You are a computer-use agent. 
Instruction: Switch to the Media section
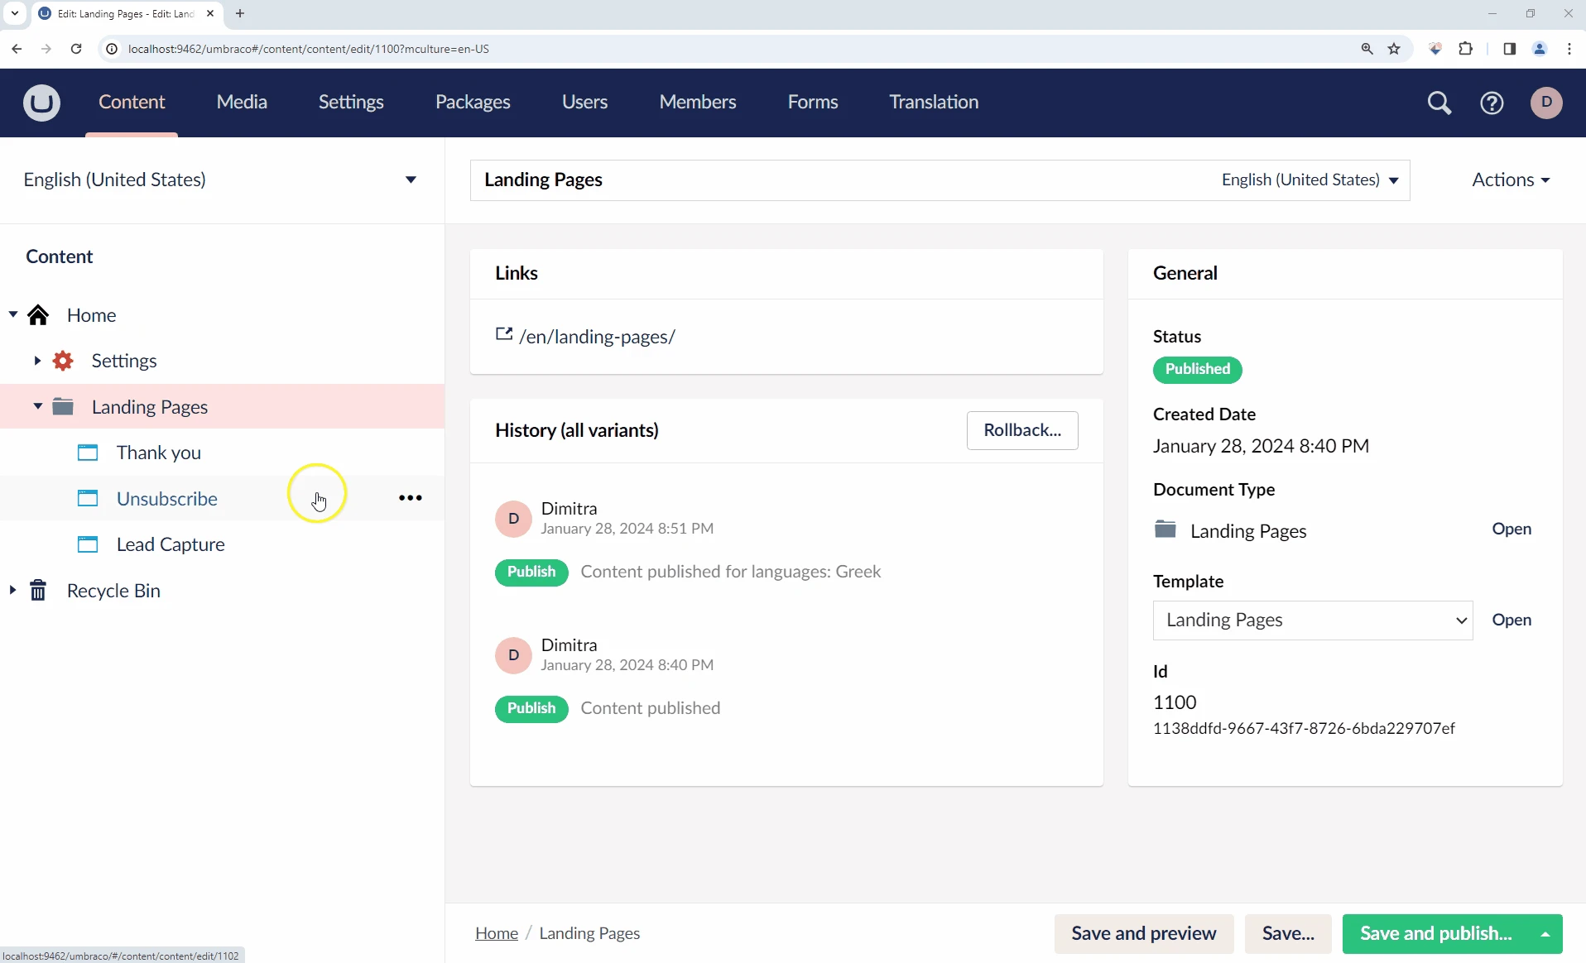point(242,102)
